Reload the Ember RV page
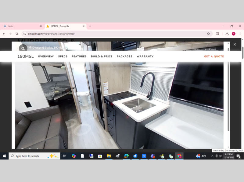 tap(17, 34)
